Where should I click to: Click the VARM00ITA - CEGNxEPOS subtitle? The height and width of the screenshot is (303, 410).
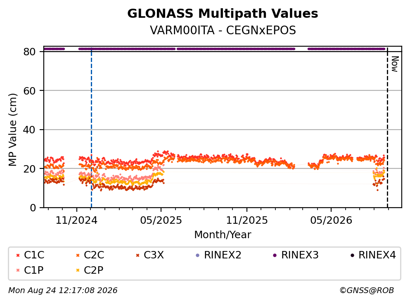[223, 30]
